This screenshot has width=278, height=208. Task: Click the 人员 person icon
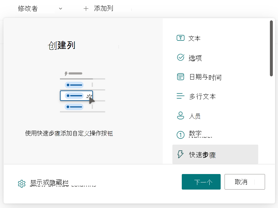[180, 115]
